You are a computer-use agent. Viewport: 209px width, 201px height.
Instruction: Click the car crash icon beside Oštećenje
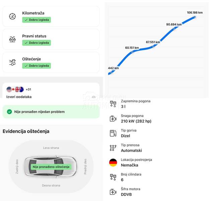tap(12, 62)
